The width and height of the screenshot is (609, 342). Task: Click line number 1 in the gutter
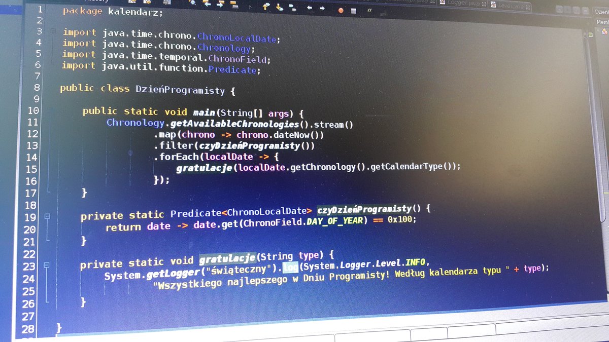point(40,9)
